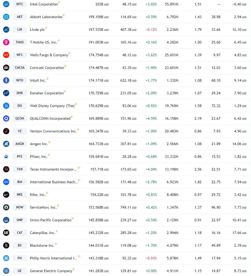The width and height of the screenshot is (251, 276).
Task: Open the ABT ticker badge
Action: [20, 17]
